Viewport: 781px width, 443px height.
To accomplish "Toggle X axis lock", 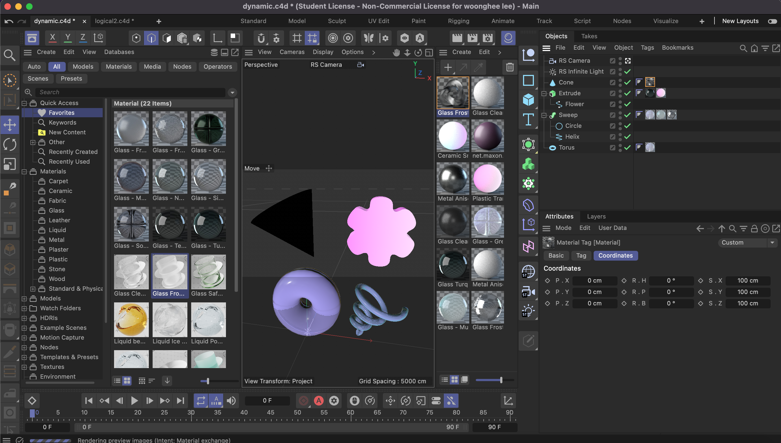I will (52, 38).
